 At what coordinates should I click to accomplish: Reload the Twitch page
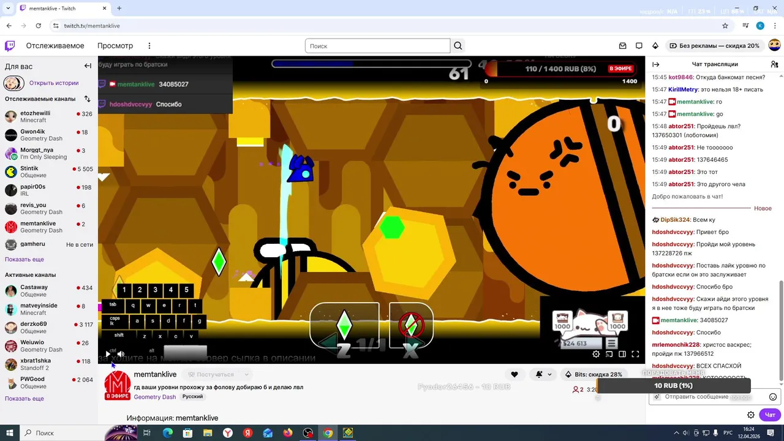(x=39, y=26)
